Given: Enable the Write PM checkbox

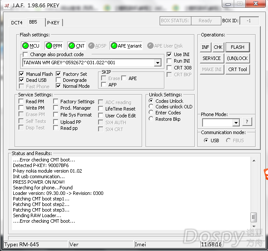Looking at the screenshot, I should [21, 108].
